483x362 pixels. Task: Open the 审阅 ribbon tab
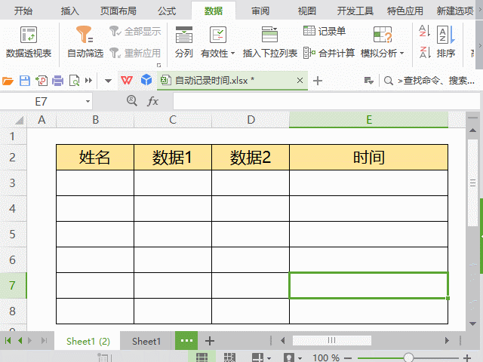click(x=260, y=11)
